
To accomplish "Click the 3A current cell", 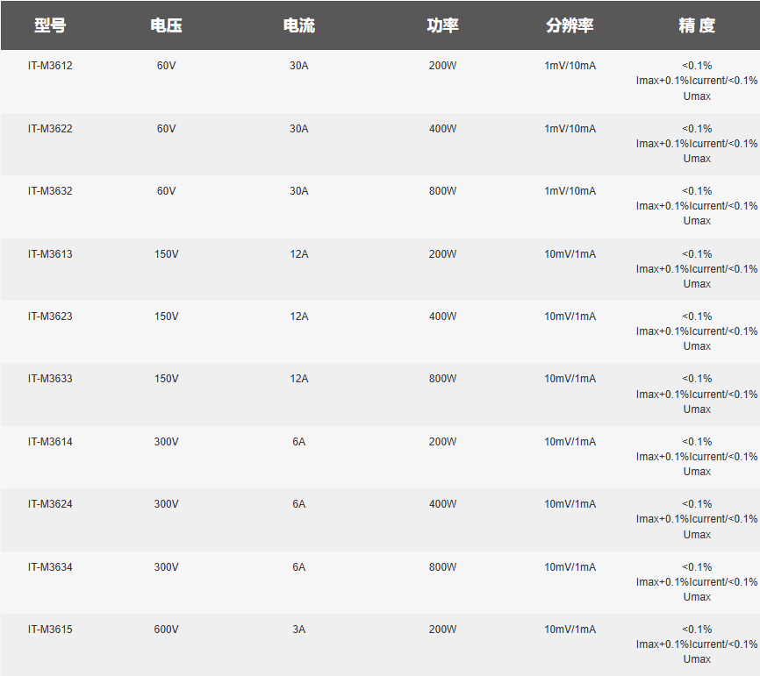I will (299, 629).
